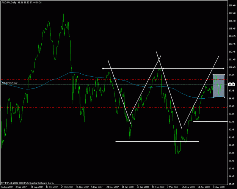Click bottom-right corner handle of grey rectangle
The image size is (237, 189).
(224, 97)
